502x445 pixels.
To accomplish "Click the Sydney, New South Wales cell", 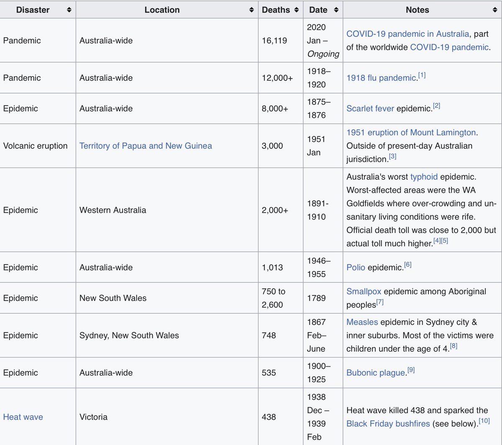I will click(167, 335).
